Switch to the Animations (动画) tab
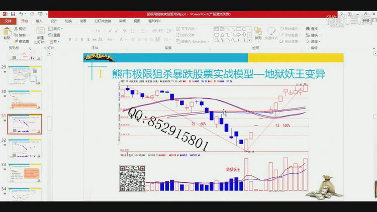The height and width of the screenshot is (212, 377). [83, 21]
